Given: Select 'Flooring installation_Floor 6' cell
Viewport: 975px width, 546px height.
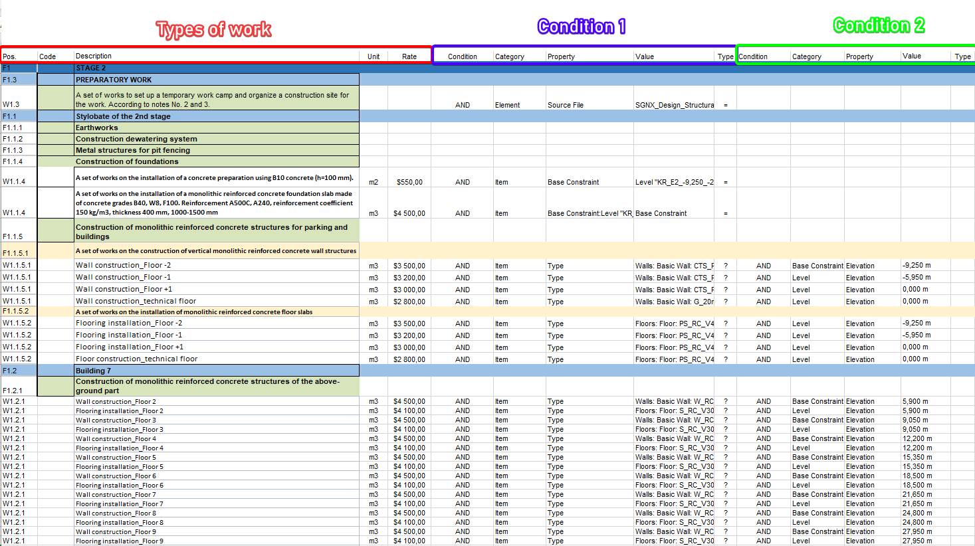Looking at the screenshot, I should coord(216,485).
